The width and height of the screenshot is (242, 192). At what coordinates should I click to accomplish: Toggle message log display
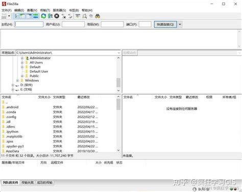[x=16, y=16]
